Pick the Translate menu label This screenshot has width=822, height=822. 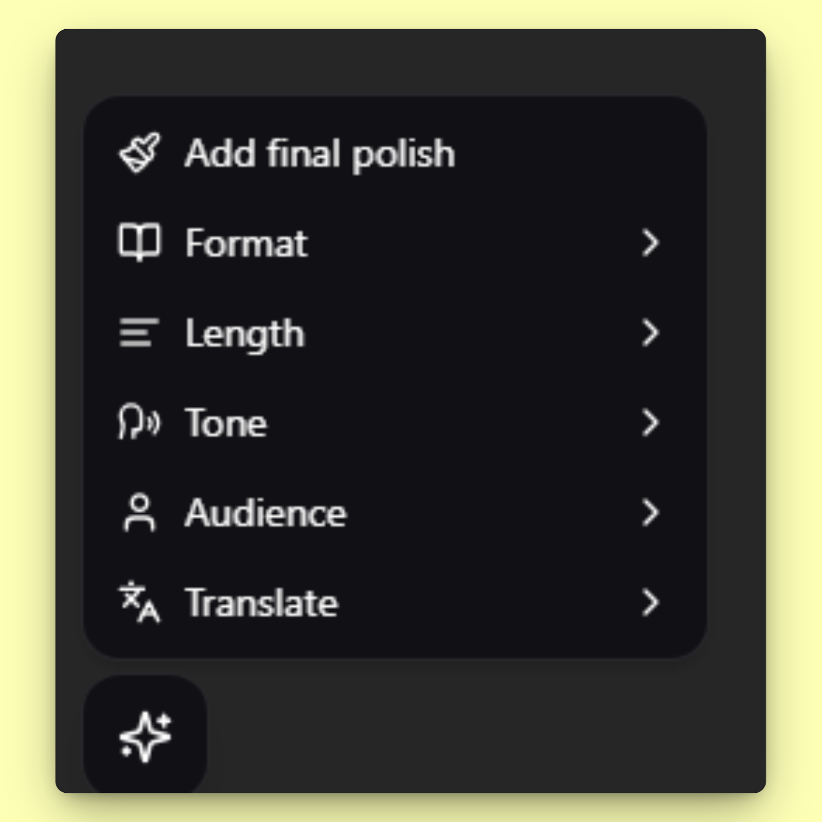[261, 603]
